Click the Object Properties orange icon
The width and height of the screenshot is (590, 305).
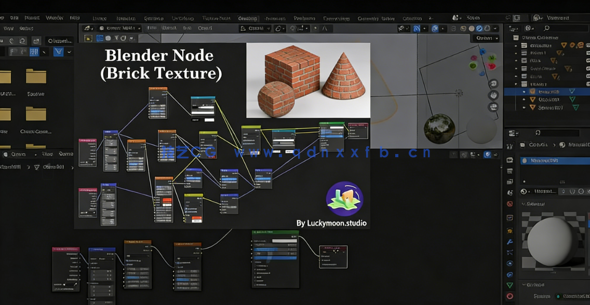pos(508,232)
